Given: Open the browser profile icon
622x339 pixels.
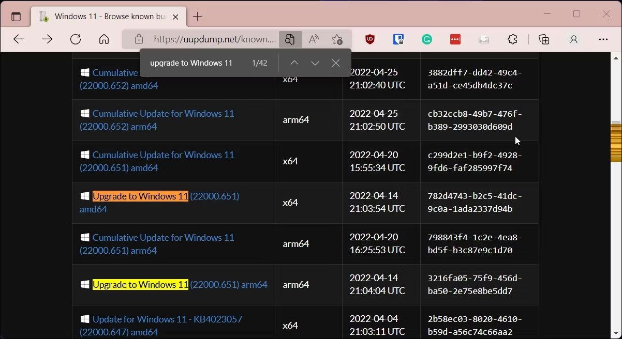Looking at the screenshot, I should 573,39.
